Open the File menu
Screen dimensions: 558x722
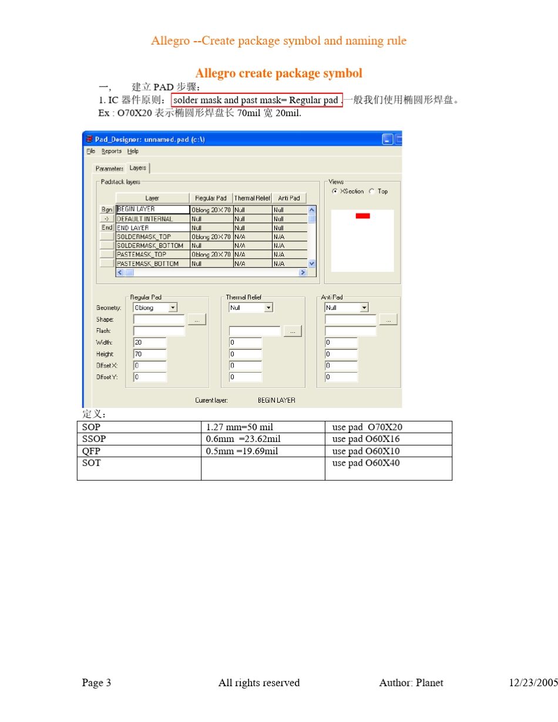[x=90, y=151]
